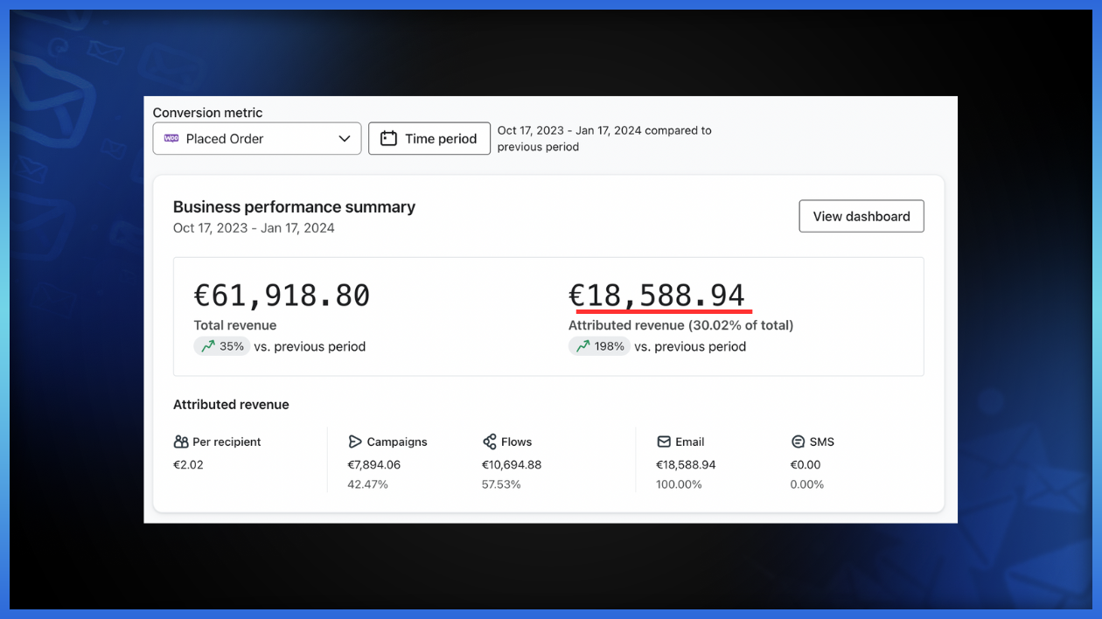This screenshot has width=1102, height=619.
Task: Click the Email envelope icon
Action: [x=664, y=442]
